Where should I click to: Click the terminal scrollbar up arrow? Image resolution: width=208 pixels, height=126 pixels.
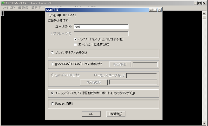[204, 13]
